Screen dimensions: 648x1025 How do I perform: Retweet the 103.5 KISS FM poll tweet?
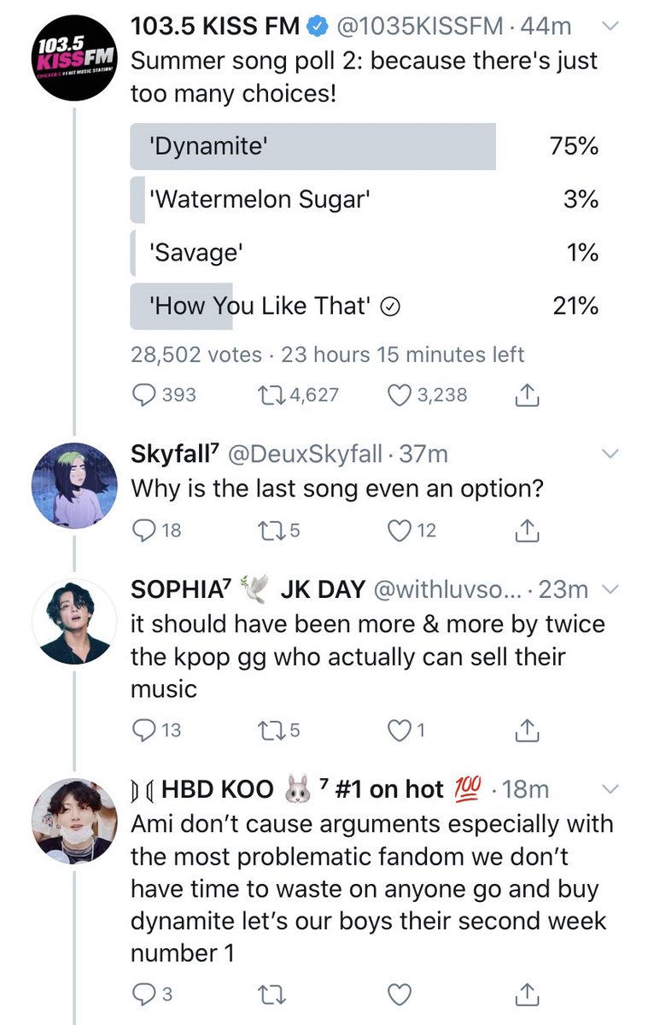[297, 395]
